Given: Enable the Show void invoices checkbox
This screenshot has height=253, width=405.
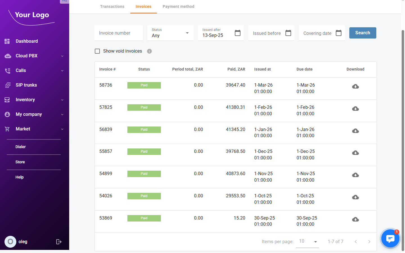Looking at the screenshot, I should [97, 51].
